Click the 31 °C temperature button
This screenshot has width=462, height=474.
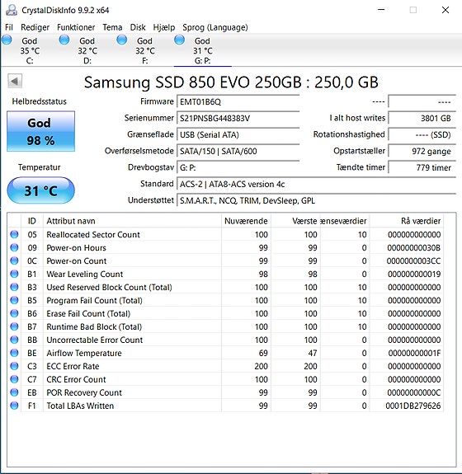pyautogui.click(x=41, y=190)
